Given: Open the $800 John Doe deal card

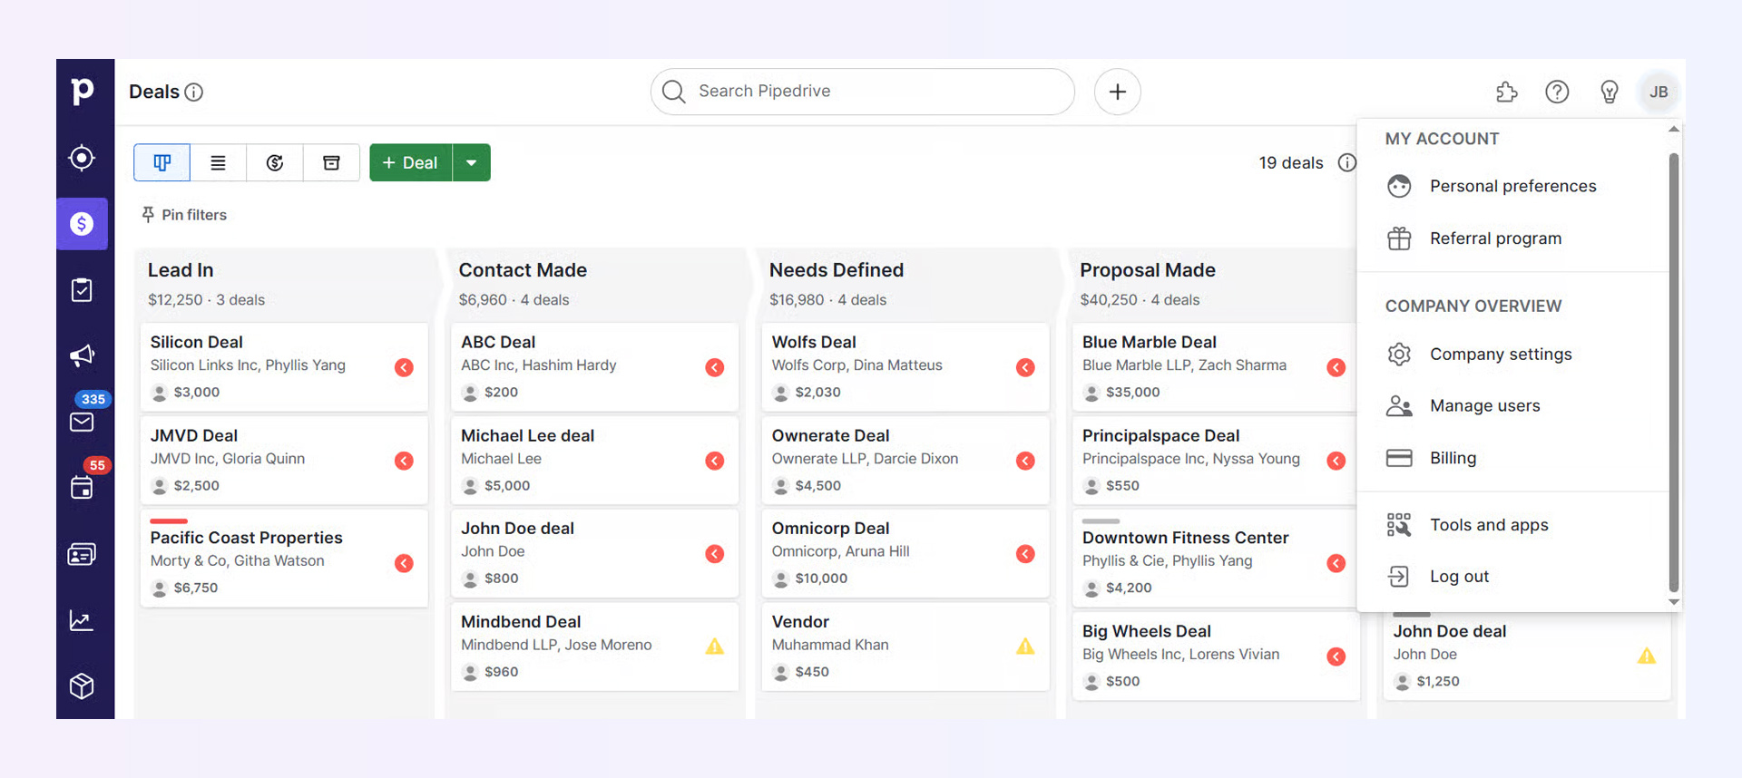Looking at the screenshot, I should (594, 553).
